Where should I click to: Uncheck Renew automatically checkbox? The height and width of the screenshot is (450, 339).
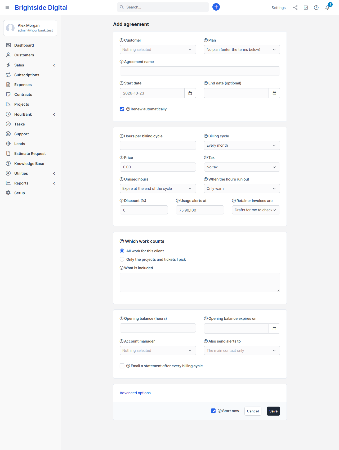coord(122,109)
